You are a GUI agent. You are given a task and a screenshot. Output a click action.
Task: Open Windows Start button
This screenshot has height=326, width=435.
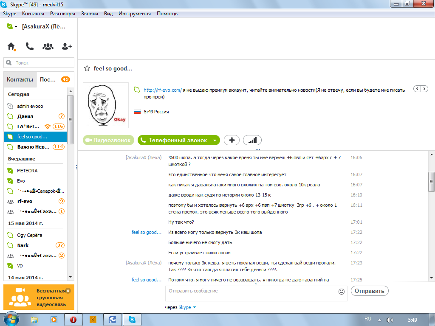[11, 319]
